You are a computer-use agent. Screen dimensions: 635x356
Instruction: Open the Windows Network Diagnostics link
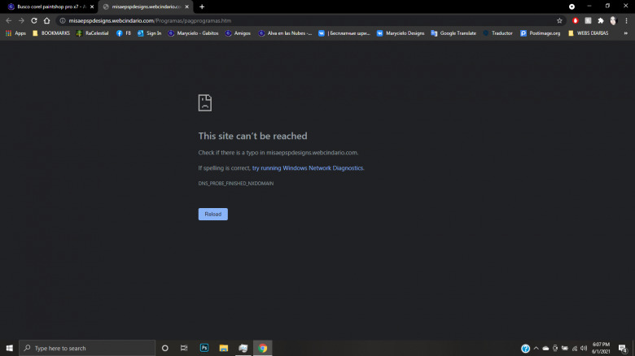click(308, 168)
